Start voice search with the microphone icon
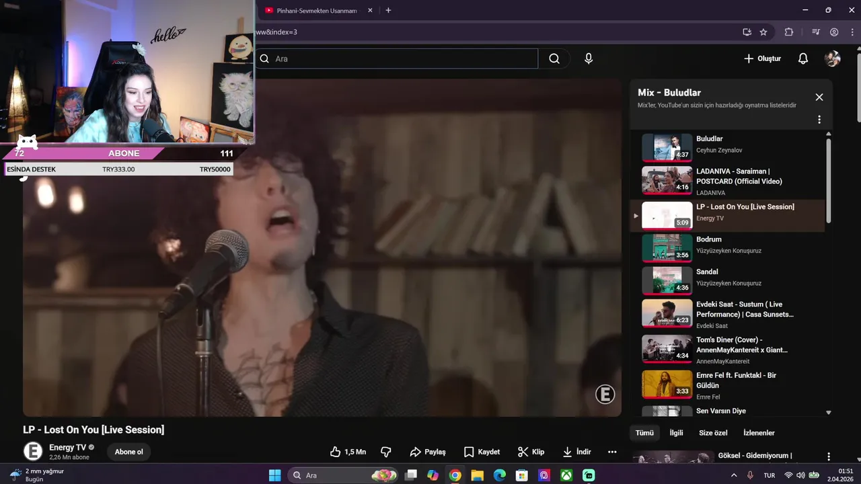Image resolution: width=861 pixels, height=484 pixels. click(589, 58)
